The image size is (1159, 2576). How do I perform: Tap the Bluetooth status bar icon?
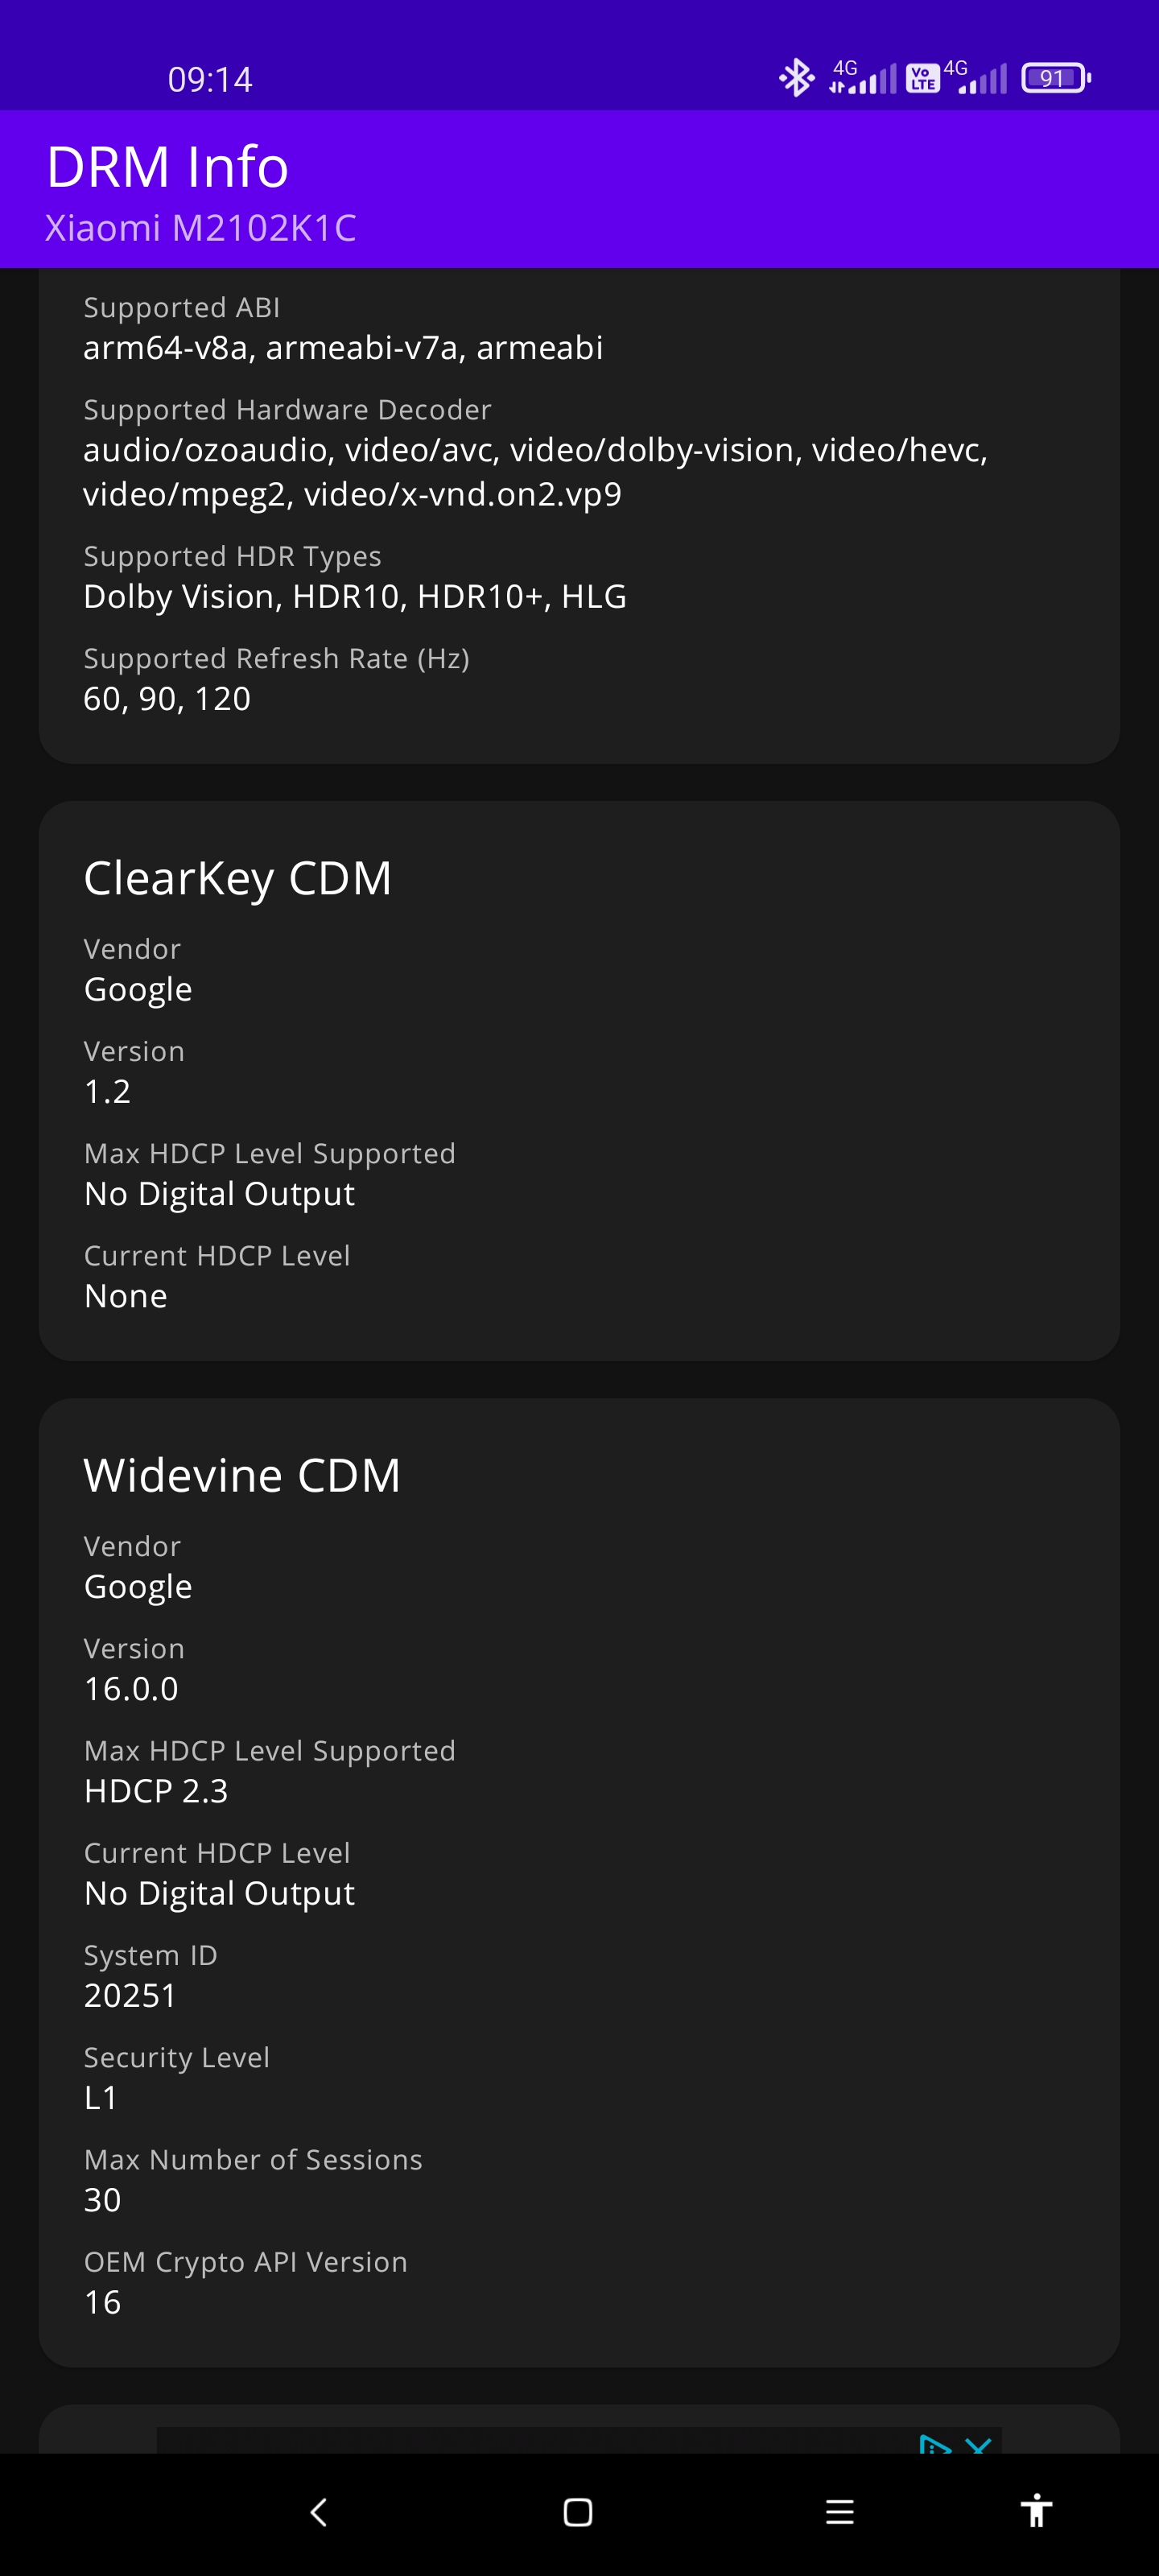796,78
